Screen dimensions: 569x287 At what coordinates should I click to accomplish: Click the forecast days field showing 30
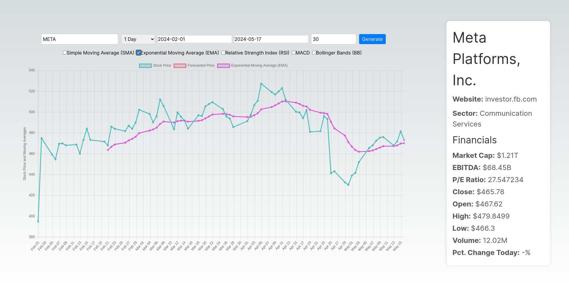333,39
